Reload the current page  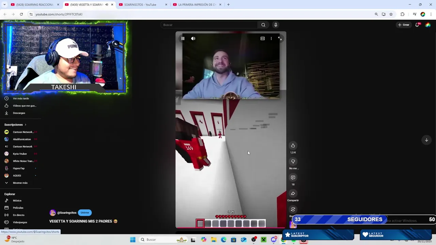click(x=21, y=14)
